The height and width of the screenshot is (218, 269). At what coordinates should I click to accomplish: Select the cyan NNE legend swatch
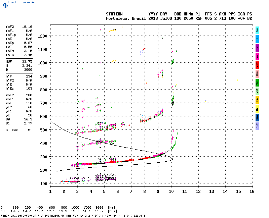257,30
